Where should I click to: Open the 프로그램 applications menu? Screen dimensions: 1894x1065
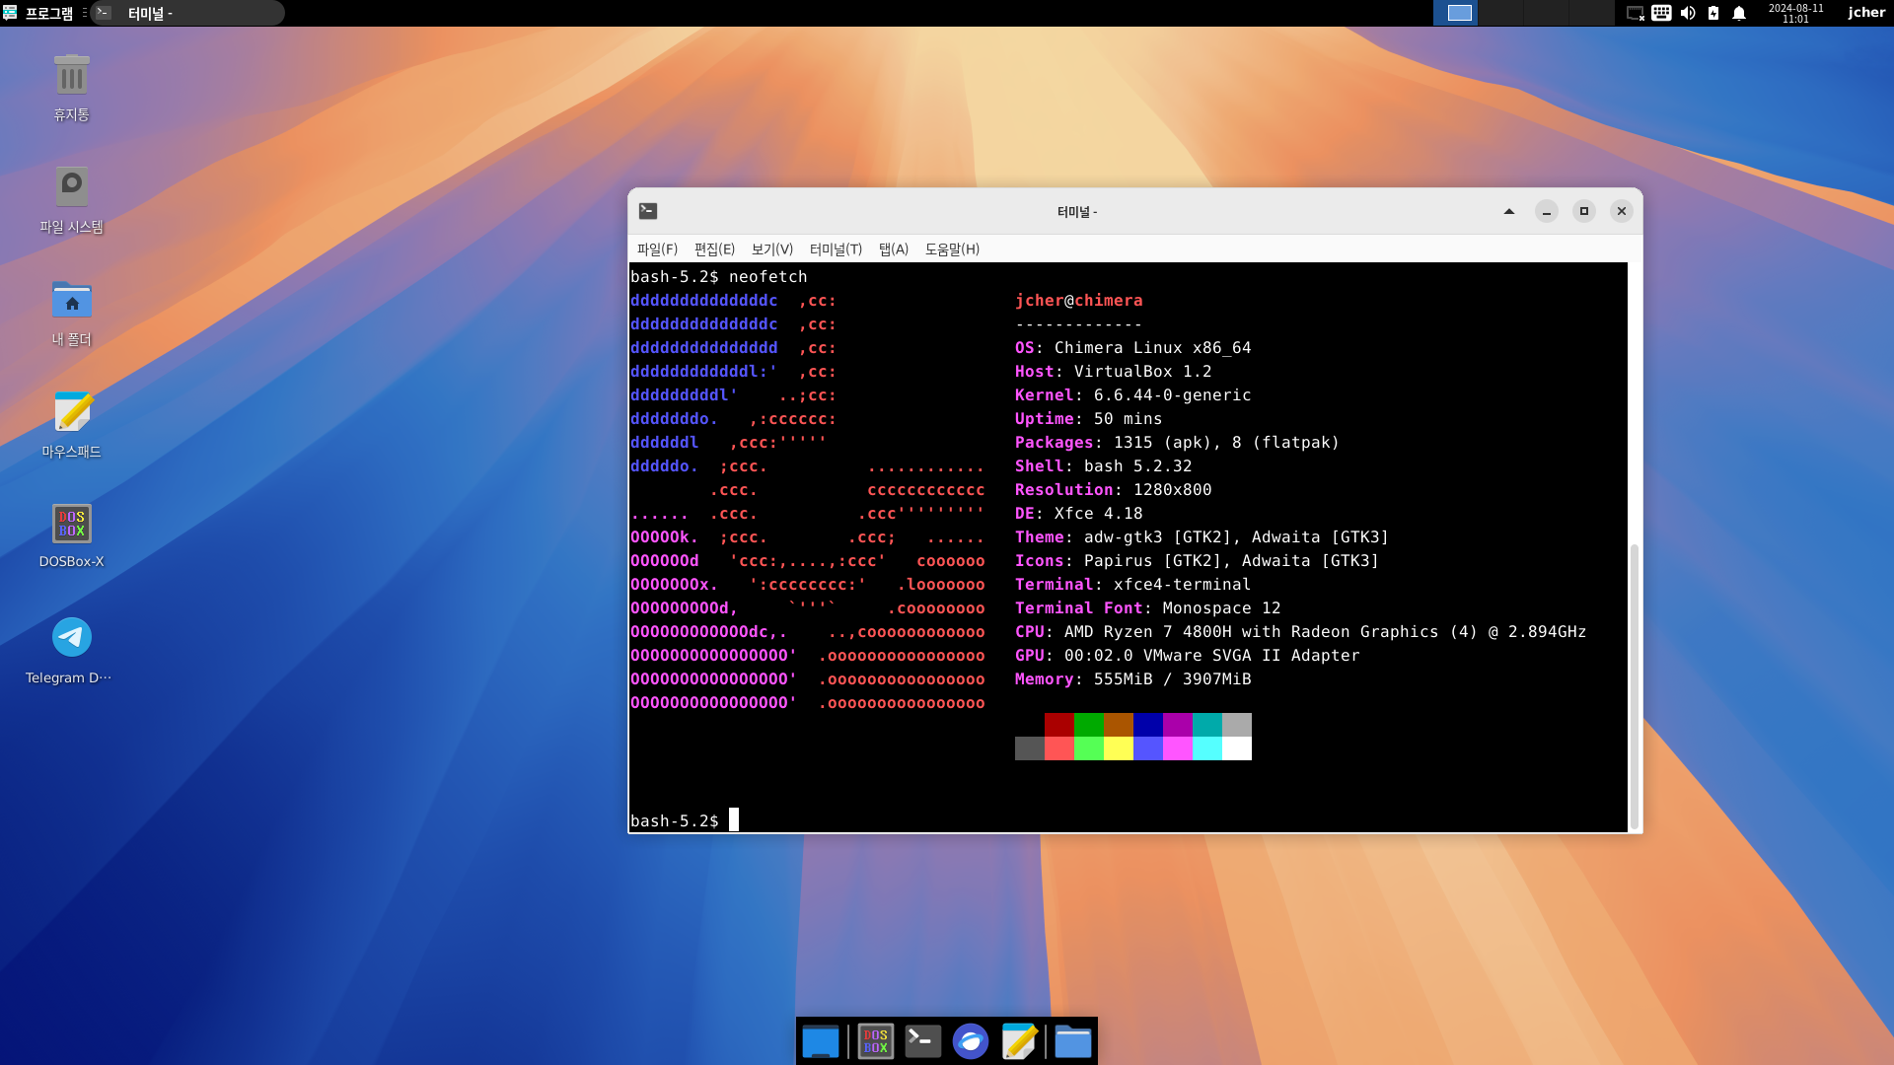[38, 13]
